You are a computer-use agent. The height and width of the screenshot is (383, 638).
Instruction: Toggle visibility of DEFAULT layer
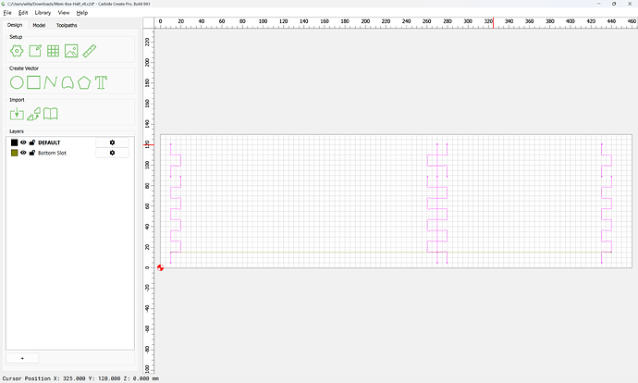(x=23, y=142)
